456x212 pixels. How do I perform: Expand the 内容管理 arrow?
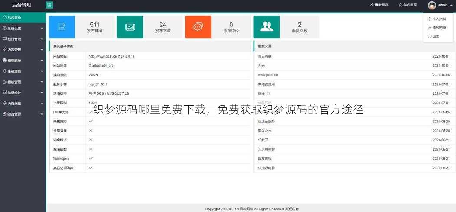(42, 50)
